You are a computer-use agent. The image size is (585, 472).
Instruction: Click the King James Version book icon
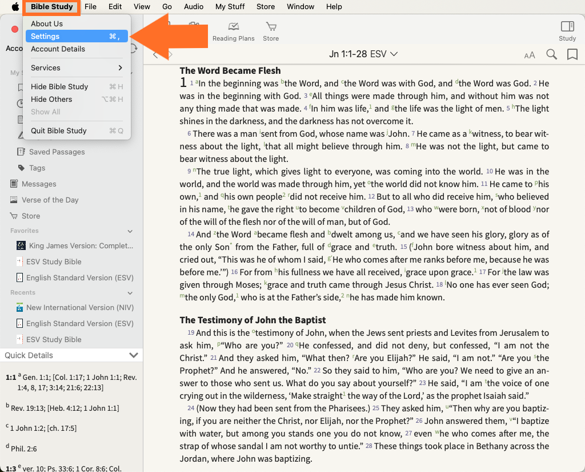point(21,245)
